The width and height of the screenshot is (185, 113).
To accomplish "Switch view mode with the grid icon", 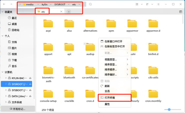I will 137,4.
